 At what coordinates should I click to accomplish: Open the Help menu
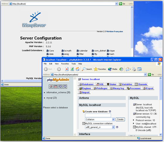point(80,64)
